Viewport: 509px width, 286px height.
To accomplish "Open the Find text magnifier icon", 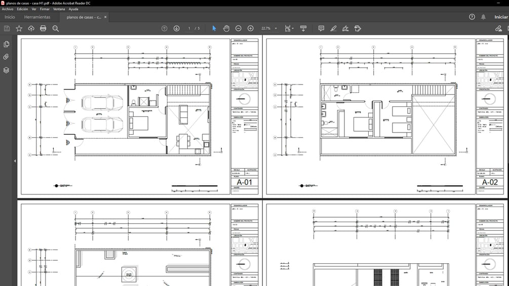I will point(56,28).
